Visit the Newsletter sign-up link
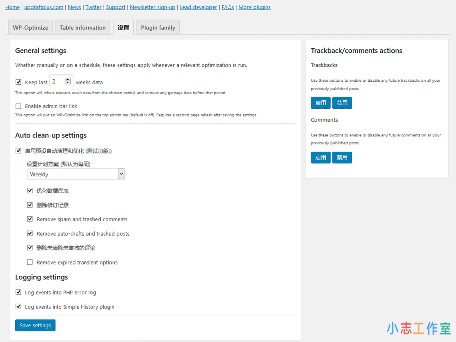456x342 pixels. point(152,7)
